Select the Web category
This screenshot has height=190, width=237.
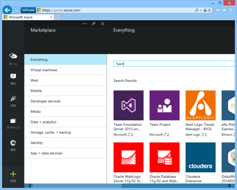(66, 80)
